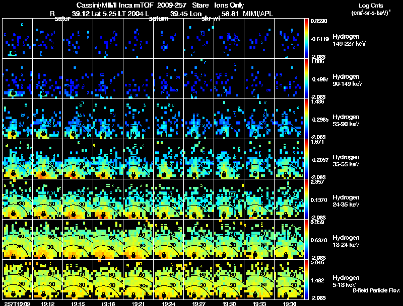Click the 19:21 time label
Image resolution: width=403 pixels, height=306 pixels.
[138, 303]
